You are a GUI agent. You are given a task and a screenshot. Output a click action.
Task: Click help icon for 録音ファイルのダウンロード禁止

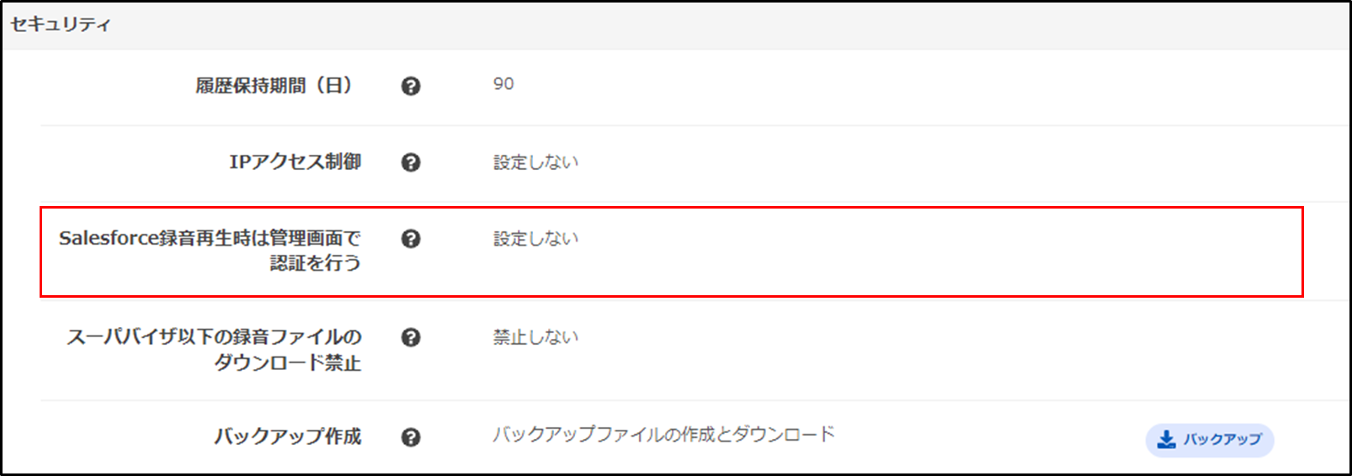click(x=411, y=337)
